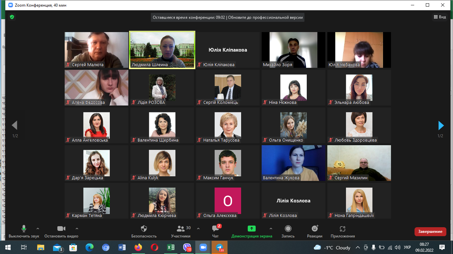The height and width of the screenshot is (254, 453).
Task: Expand screen share options arrow
Action: [271, 229]
